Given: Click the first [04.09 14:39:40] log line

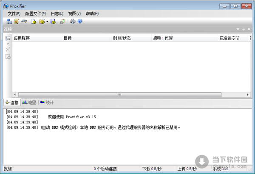Looking at the screenshot, I should (22, 111).
